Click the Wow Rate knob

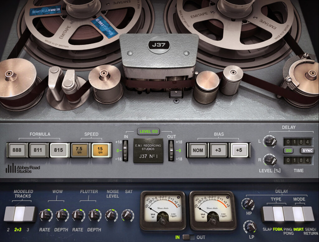tap(45, 215)
